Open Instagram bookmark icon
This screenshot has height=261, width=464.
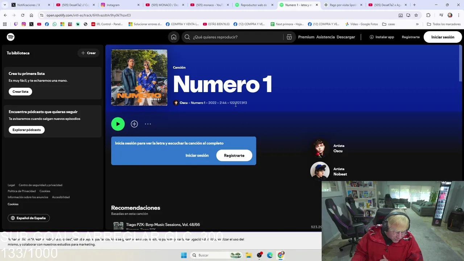pos(24,24)
